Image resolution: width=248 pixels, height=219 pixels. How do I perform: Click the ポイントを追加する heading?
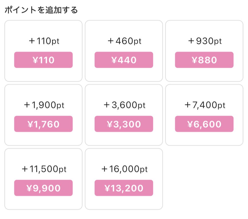click(x=41, y=10)
